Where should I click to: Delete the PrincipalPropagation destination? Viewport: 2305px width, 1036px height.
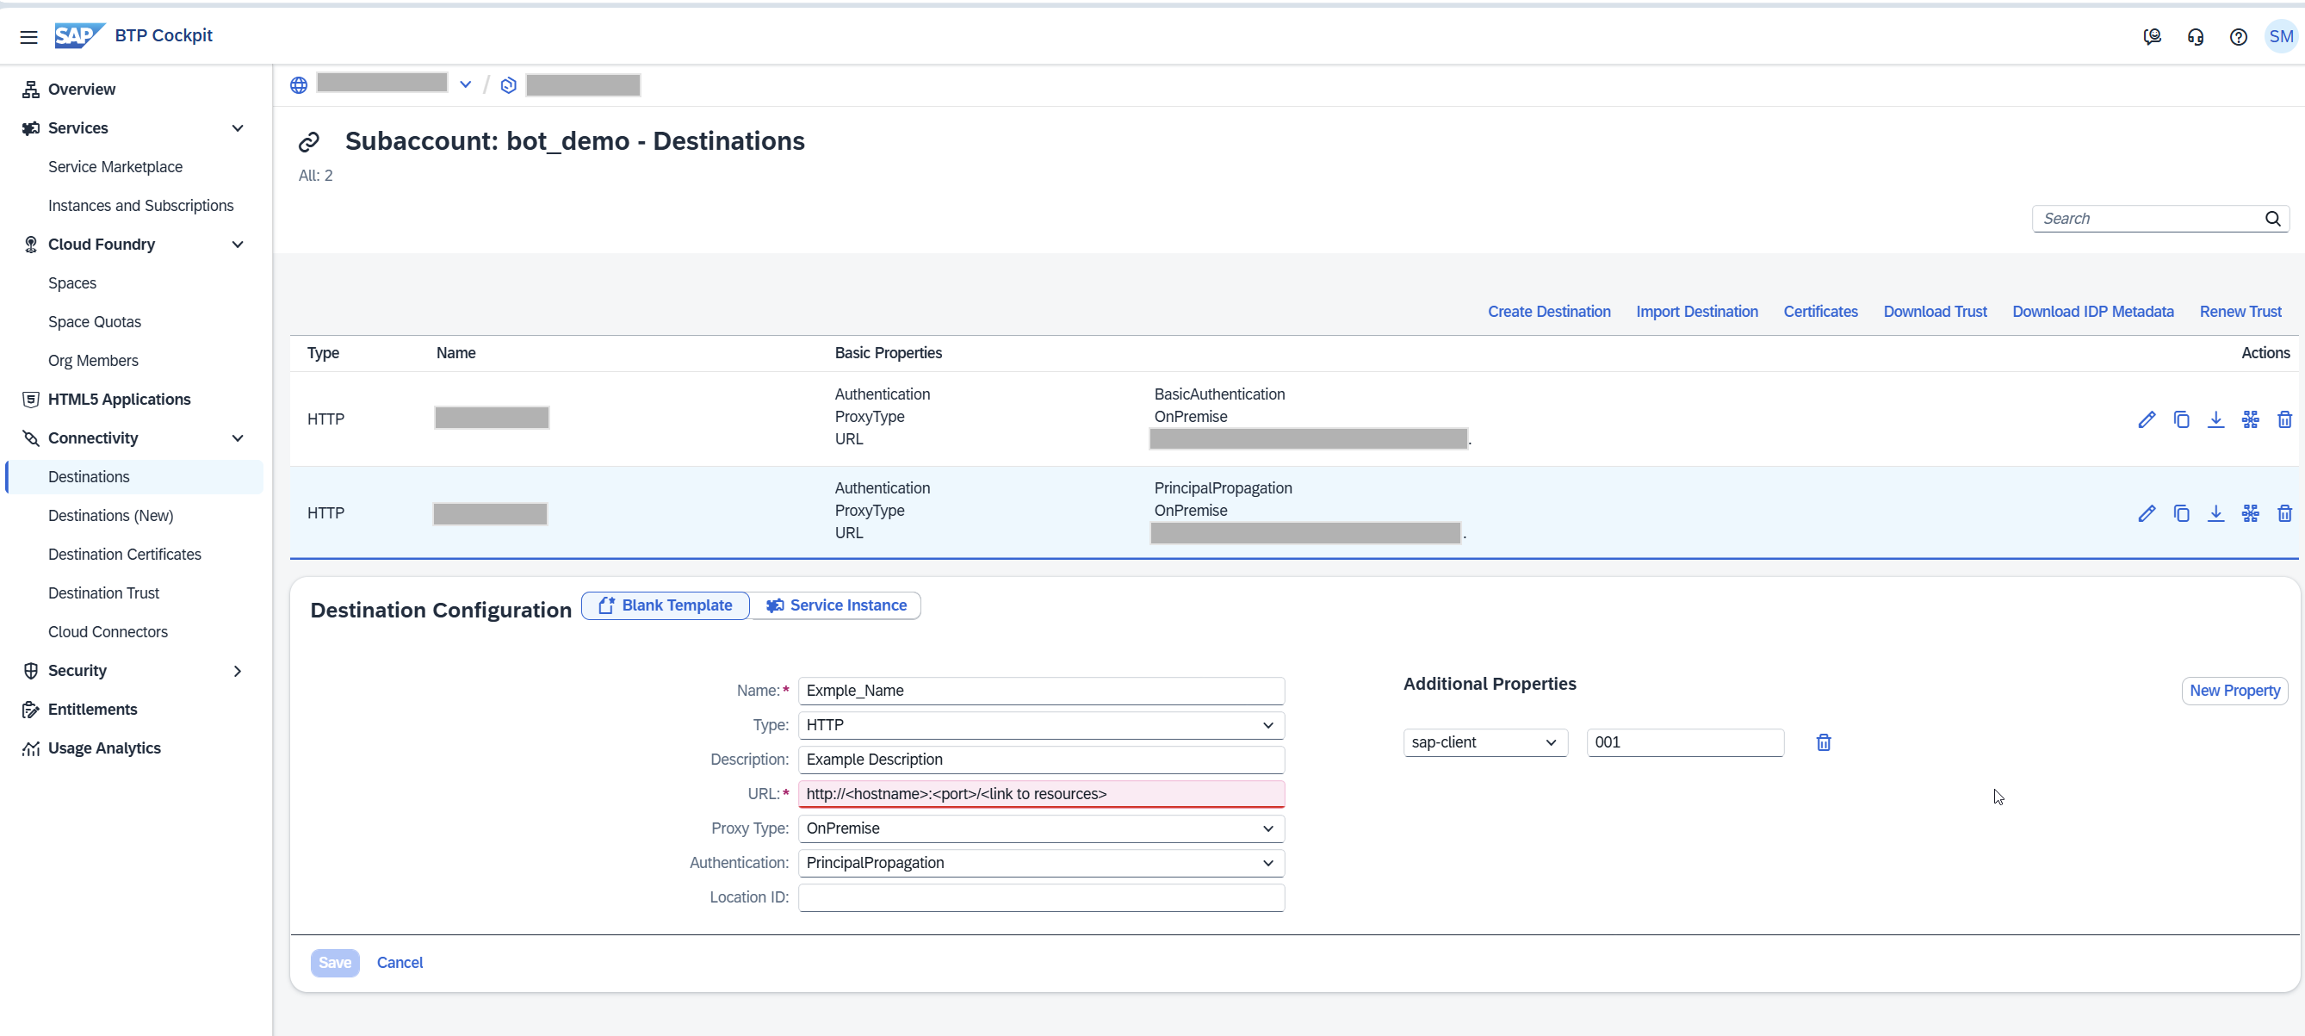point(2284,513)
